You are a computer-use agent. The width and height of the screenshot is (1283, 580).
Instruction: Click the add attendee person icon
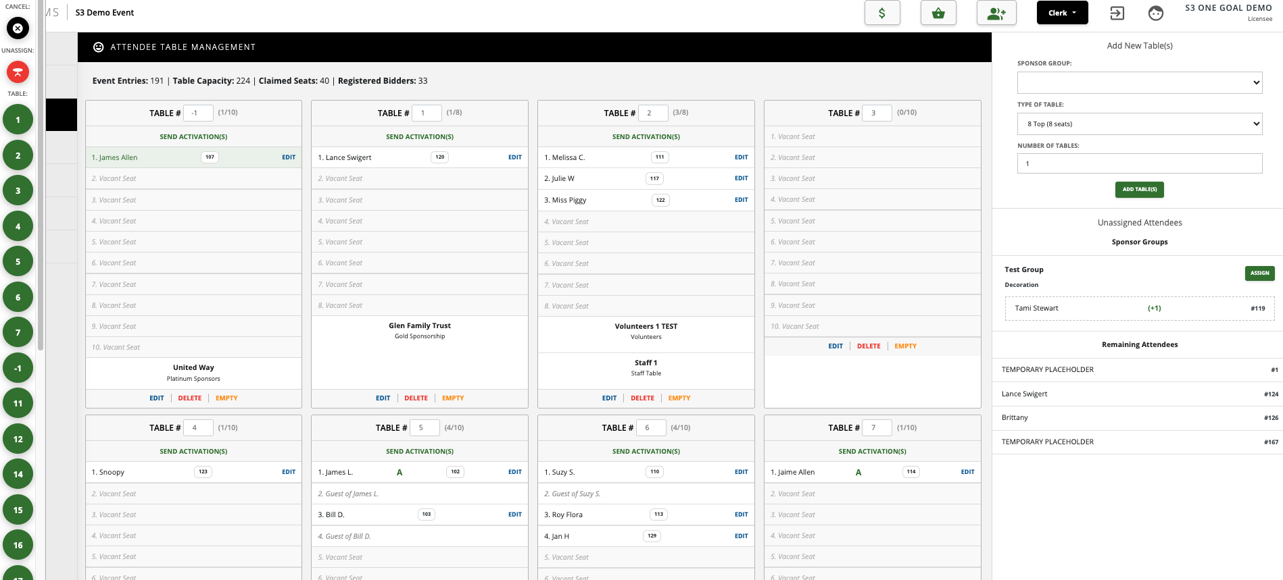(996, 13)
